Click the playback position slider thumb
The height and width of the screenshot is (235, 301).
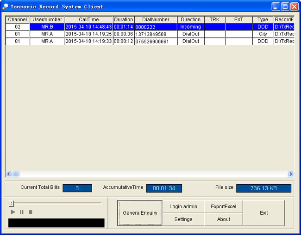pyautogui.click(x=12, y=203)
